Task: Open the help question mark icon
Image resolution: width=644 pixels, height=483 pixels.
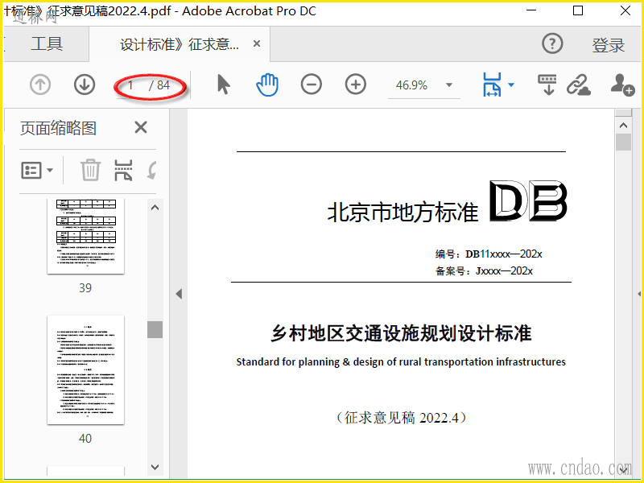Action: point(552,43)
